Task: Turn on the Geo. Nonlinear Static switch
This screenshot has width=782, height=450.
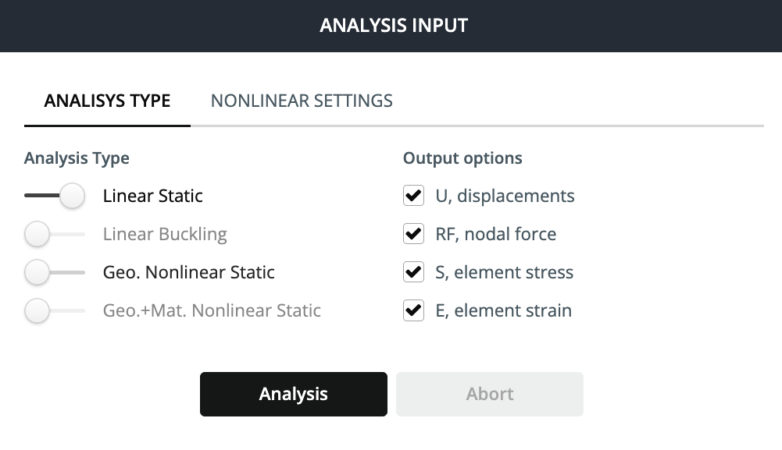Action: tap(55, 272)
